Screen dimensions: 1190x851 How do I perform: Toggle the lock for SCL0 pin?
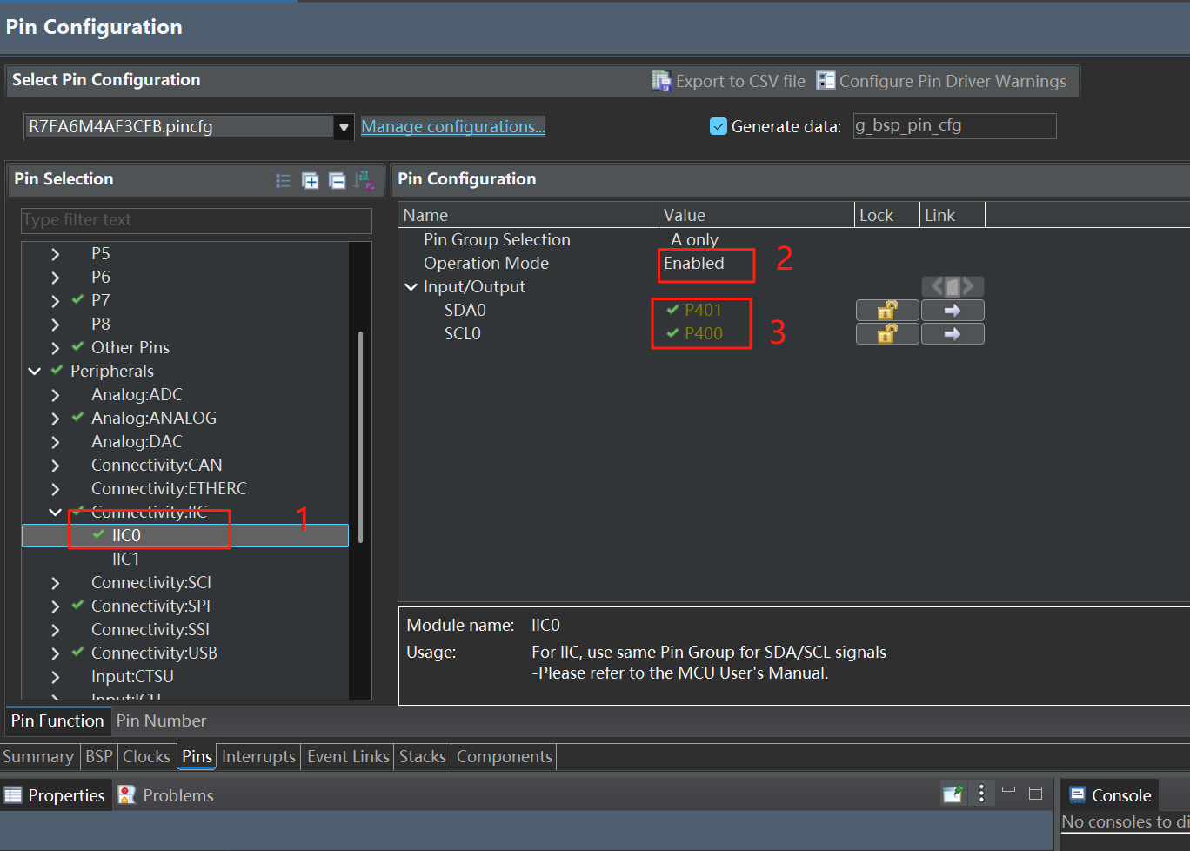pyautogui.click(x=886, y=333)
